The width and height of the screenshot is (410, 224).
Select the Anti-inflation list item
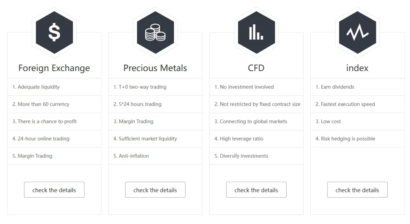tap(131, 156)
